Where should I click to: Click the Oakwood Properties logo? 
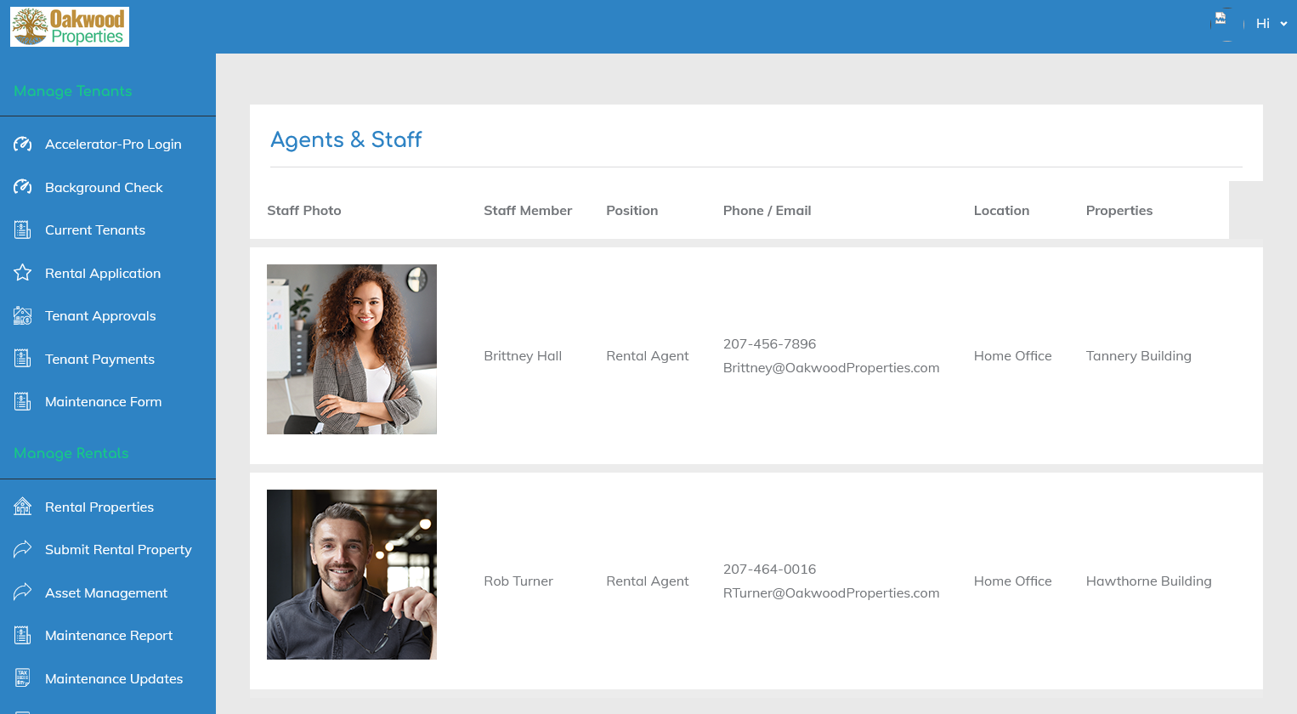pos(70,26)
